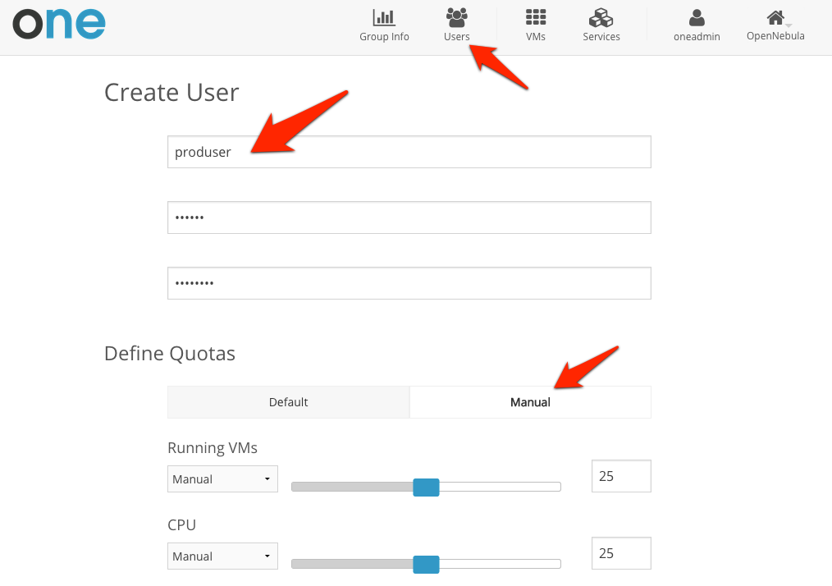The height and width of the screenshot is (586, 832).
Task: Open the Services cubes icon
Action: click(x=601, y=17)
